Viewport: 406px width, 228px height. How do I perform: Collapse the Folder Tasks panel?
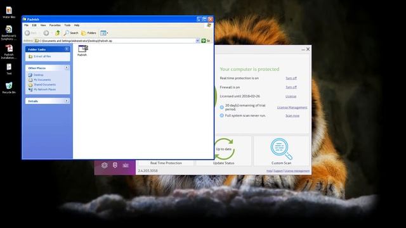[67, 49]
